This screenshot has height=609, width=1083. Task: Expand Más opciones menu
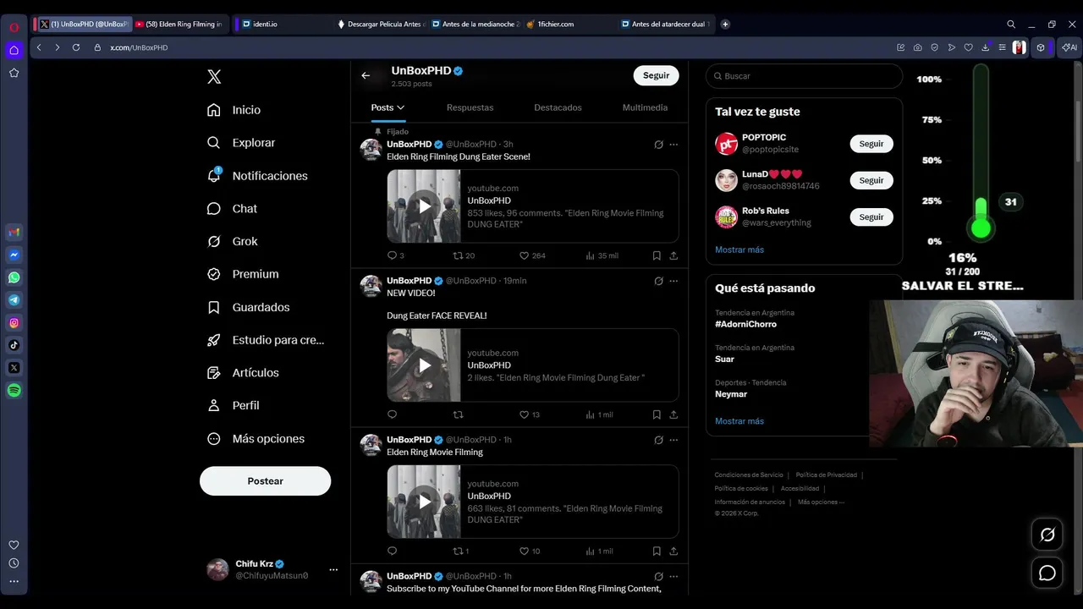click(x=256, y=439)
